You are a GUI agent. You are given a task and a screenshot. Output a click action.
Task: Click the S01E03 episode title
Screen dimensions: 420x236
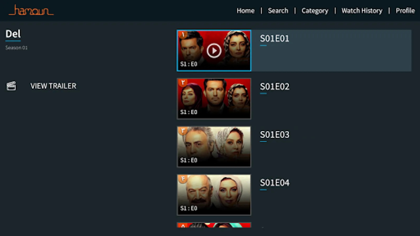click(275, 135)
